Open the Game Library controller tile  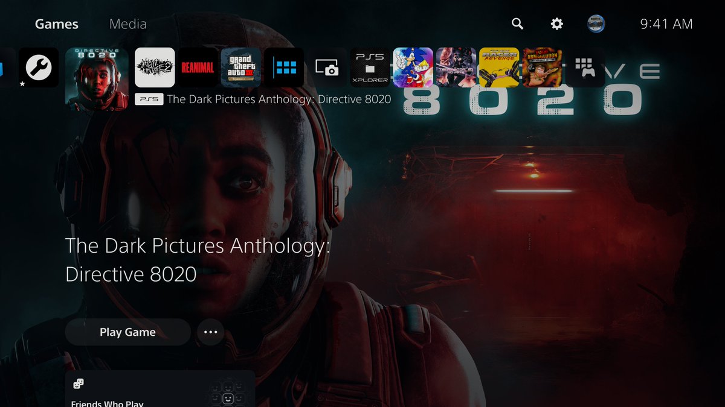pos(585,68)
